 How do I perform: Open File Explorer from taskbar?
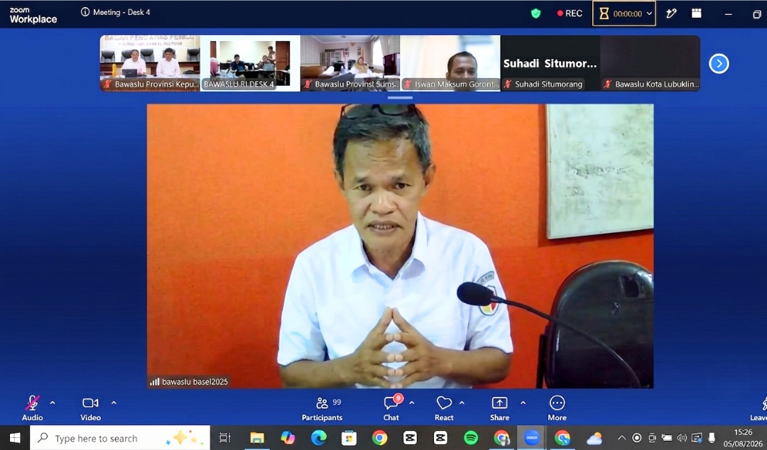[x=257, y=438]
